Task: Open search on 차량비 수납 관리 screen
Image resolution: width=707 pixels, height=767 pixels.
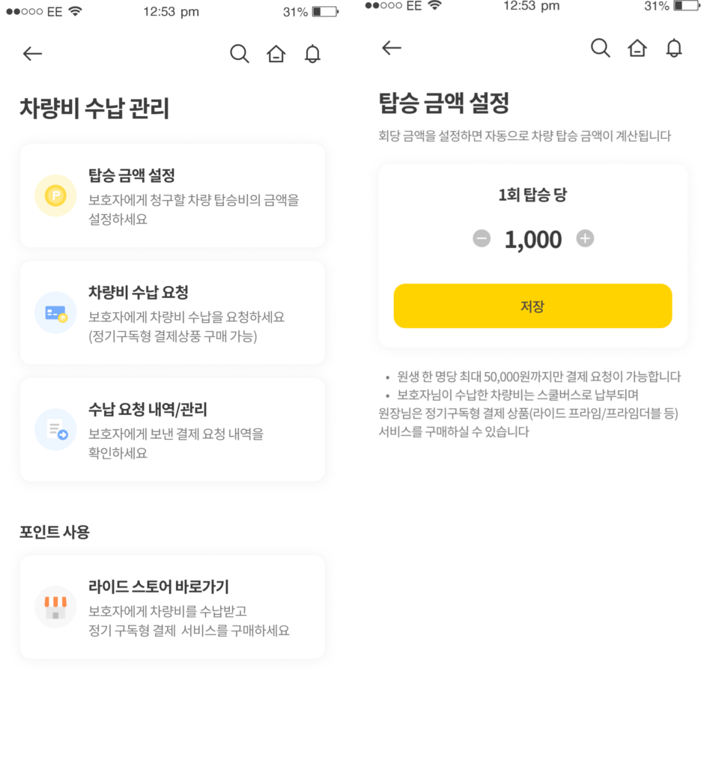Action: pyautogui.click(x=239, y=54)
